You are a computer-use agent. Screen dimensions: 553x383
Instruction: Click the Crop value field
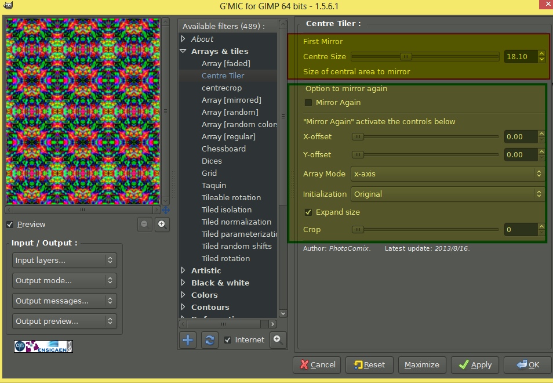[521, 230]
